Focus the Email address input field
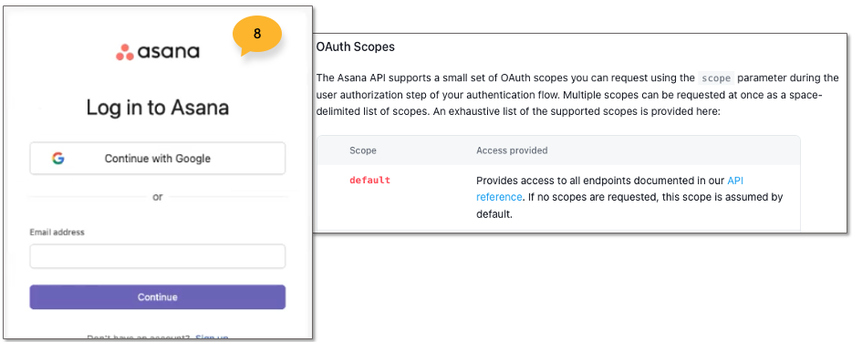 click(158, 256)
